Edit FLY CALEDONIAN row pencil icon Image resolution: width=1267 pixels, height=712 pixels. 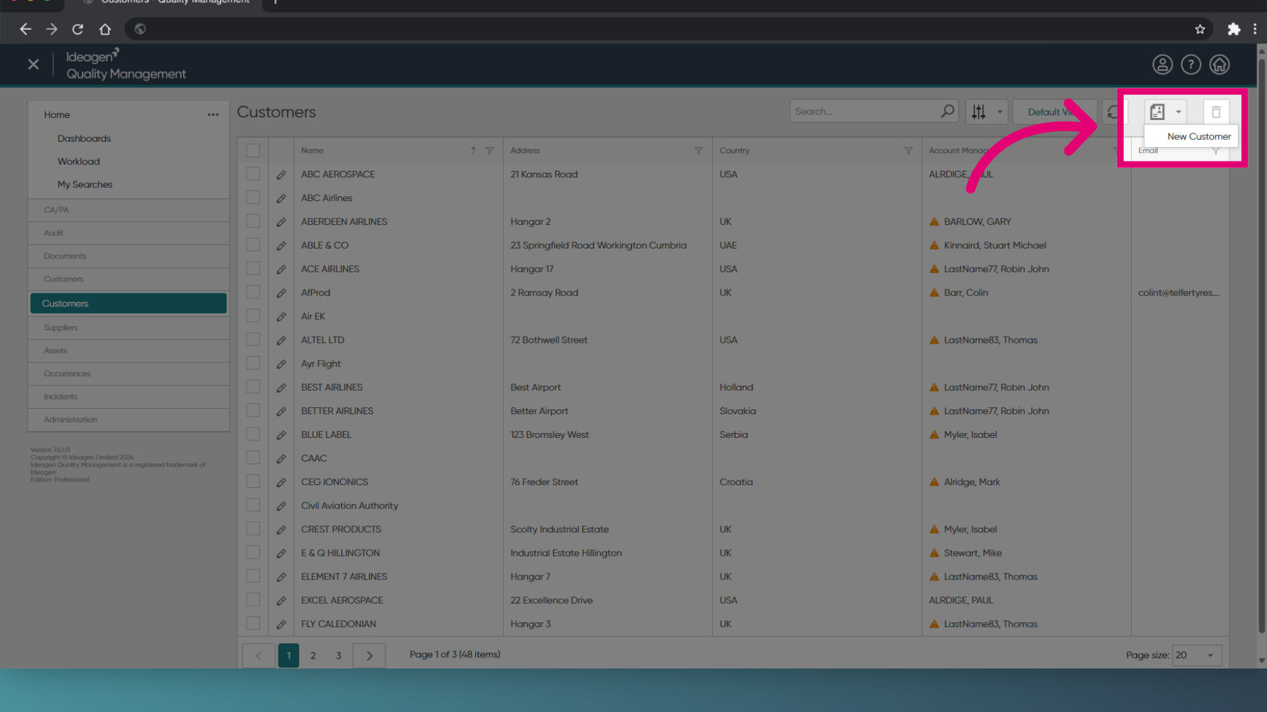point(281,624)
